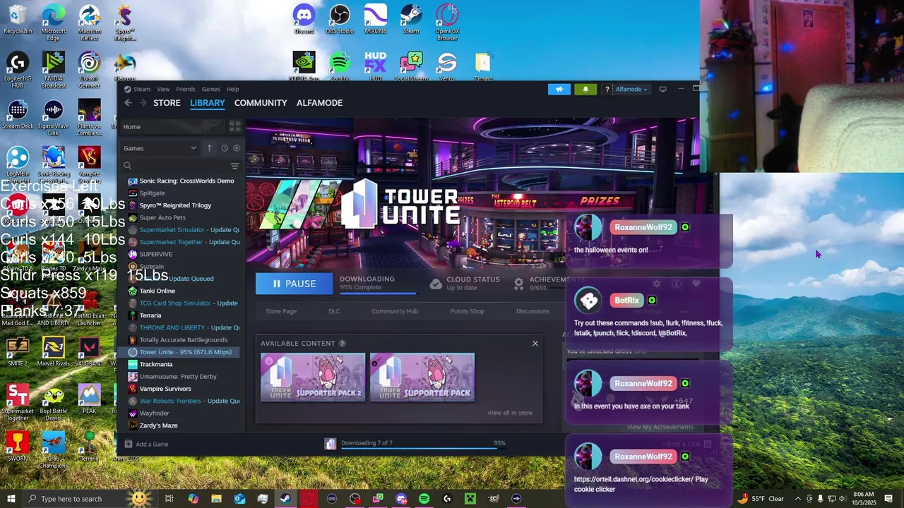Open OBS Studio desktop shortcut
Image resolution: width=904 pixels, height=508 pixels.
[340, 20]
